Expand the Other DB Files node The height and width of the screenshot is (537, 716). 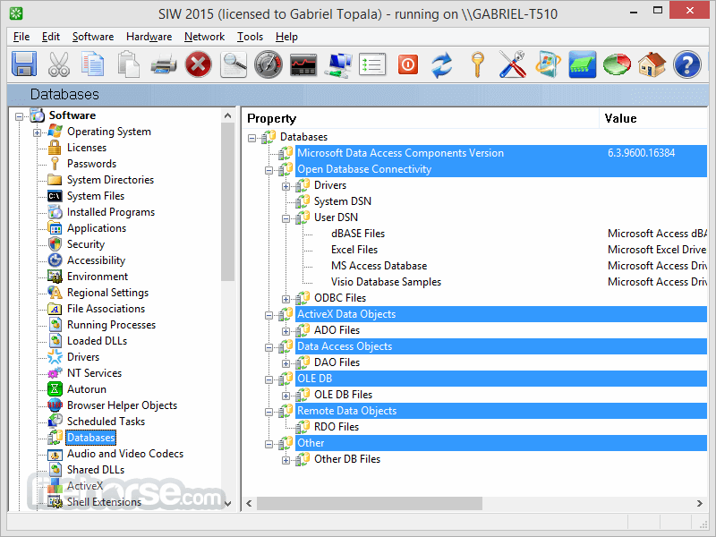click(x=286, y=460)
